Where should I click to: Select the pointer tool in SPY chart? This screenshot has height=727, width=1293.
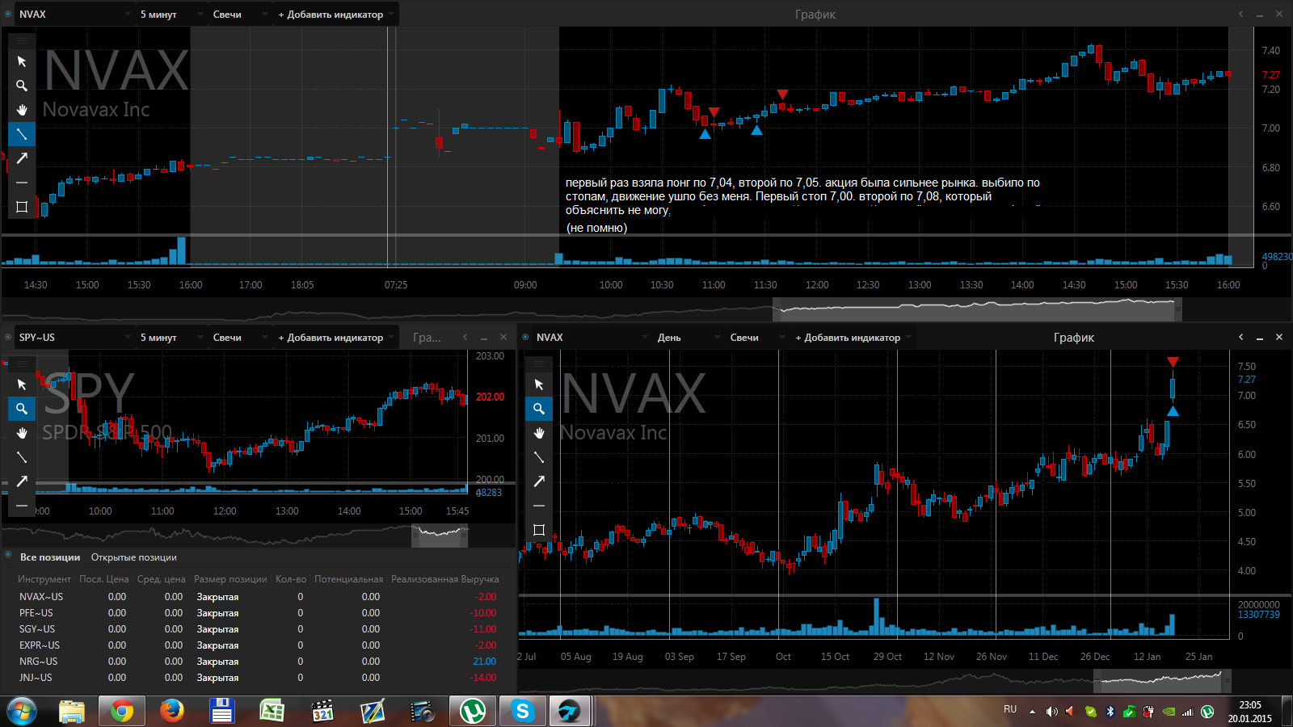[x=22, y=385]
